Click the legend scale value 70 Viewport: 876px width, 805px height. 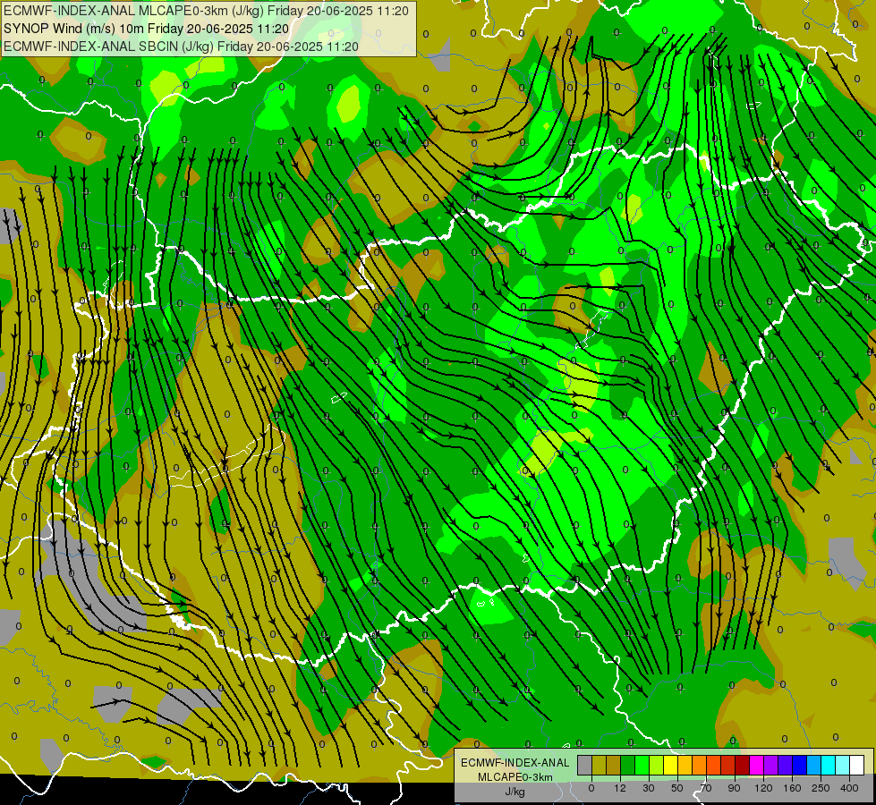point(706,788)
